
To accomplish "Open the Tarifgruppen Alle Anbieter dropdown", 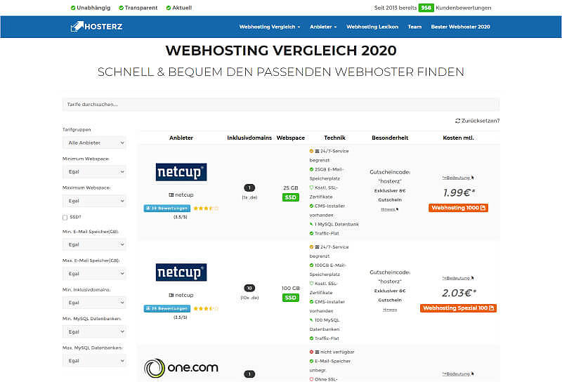I will pyautogui.click(x=94, y=143).
